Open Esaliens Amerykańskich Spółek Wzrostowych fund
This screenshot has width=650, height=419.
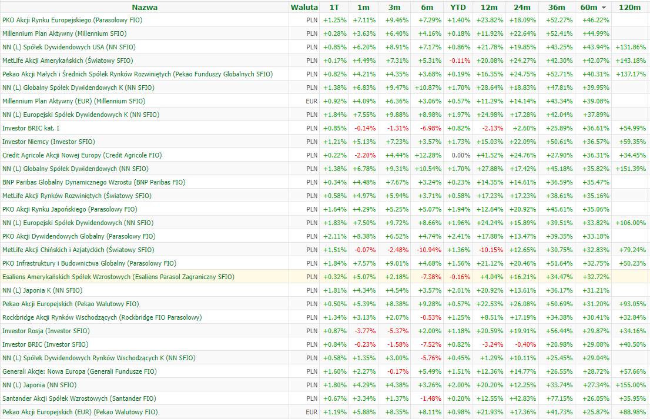118,277
